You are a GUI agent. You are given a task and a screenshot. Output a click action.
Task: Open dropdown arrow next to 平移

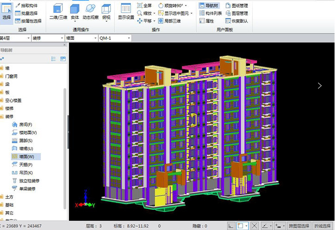pyautogui.click(x=154, y=21)
